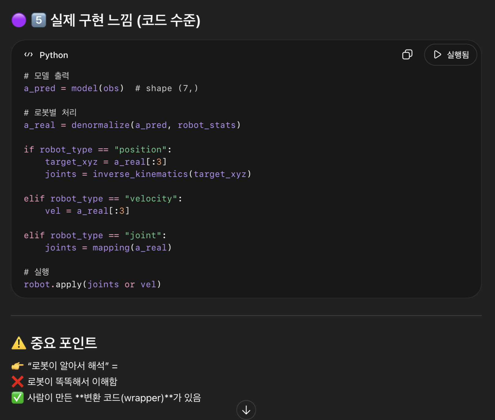The width and height of the screenshot is (495, 420).
Task: Click the joints = mapping(a_real) line
Action: (x=108, y=247)
